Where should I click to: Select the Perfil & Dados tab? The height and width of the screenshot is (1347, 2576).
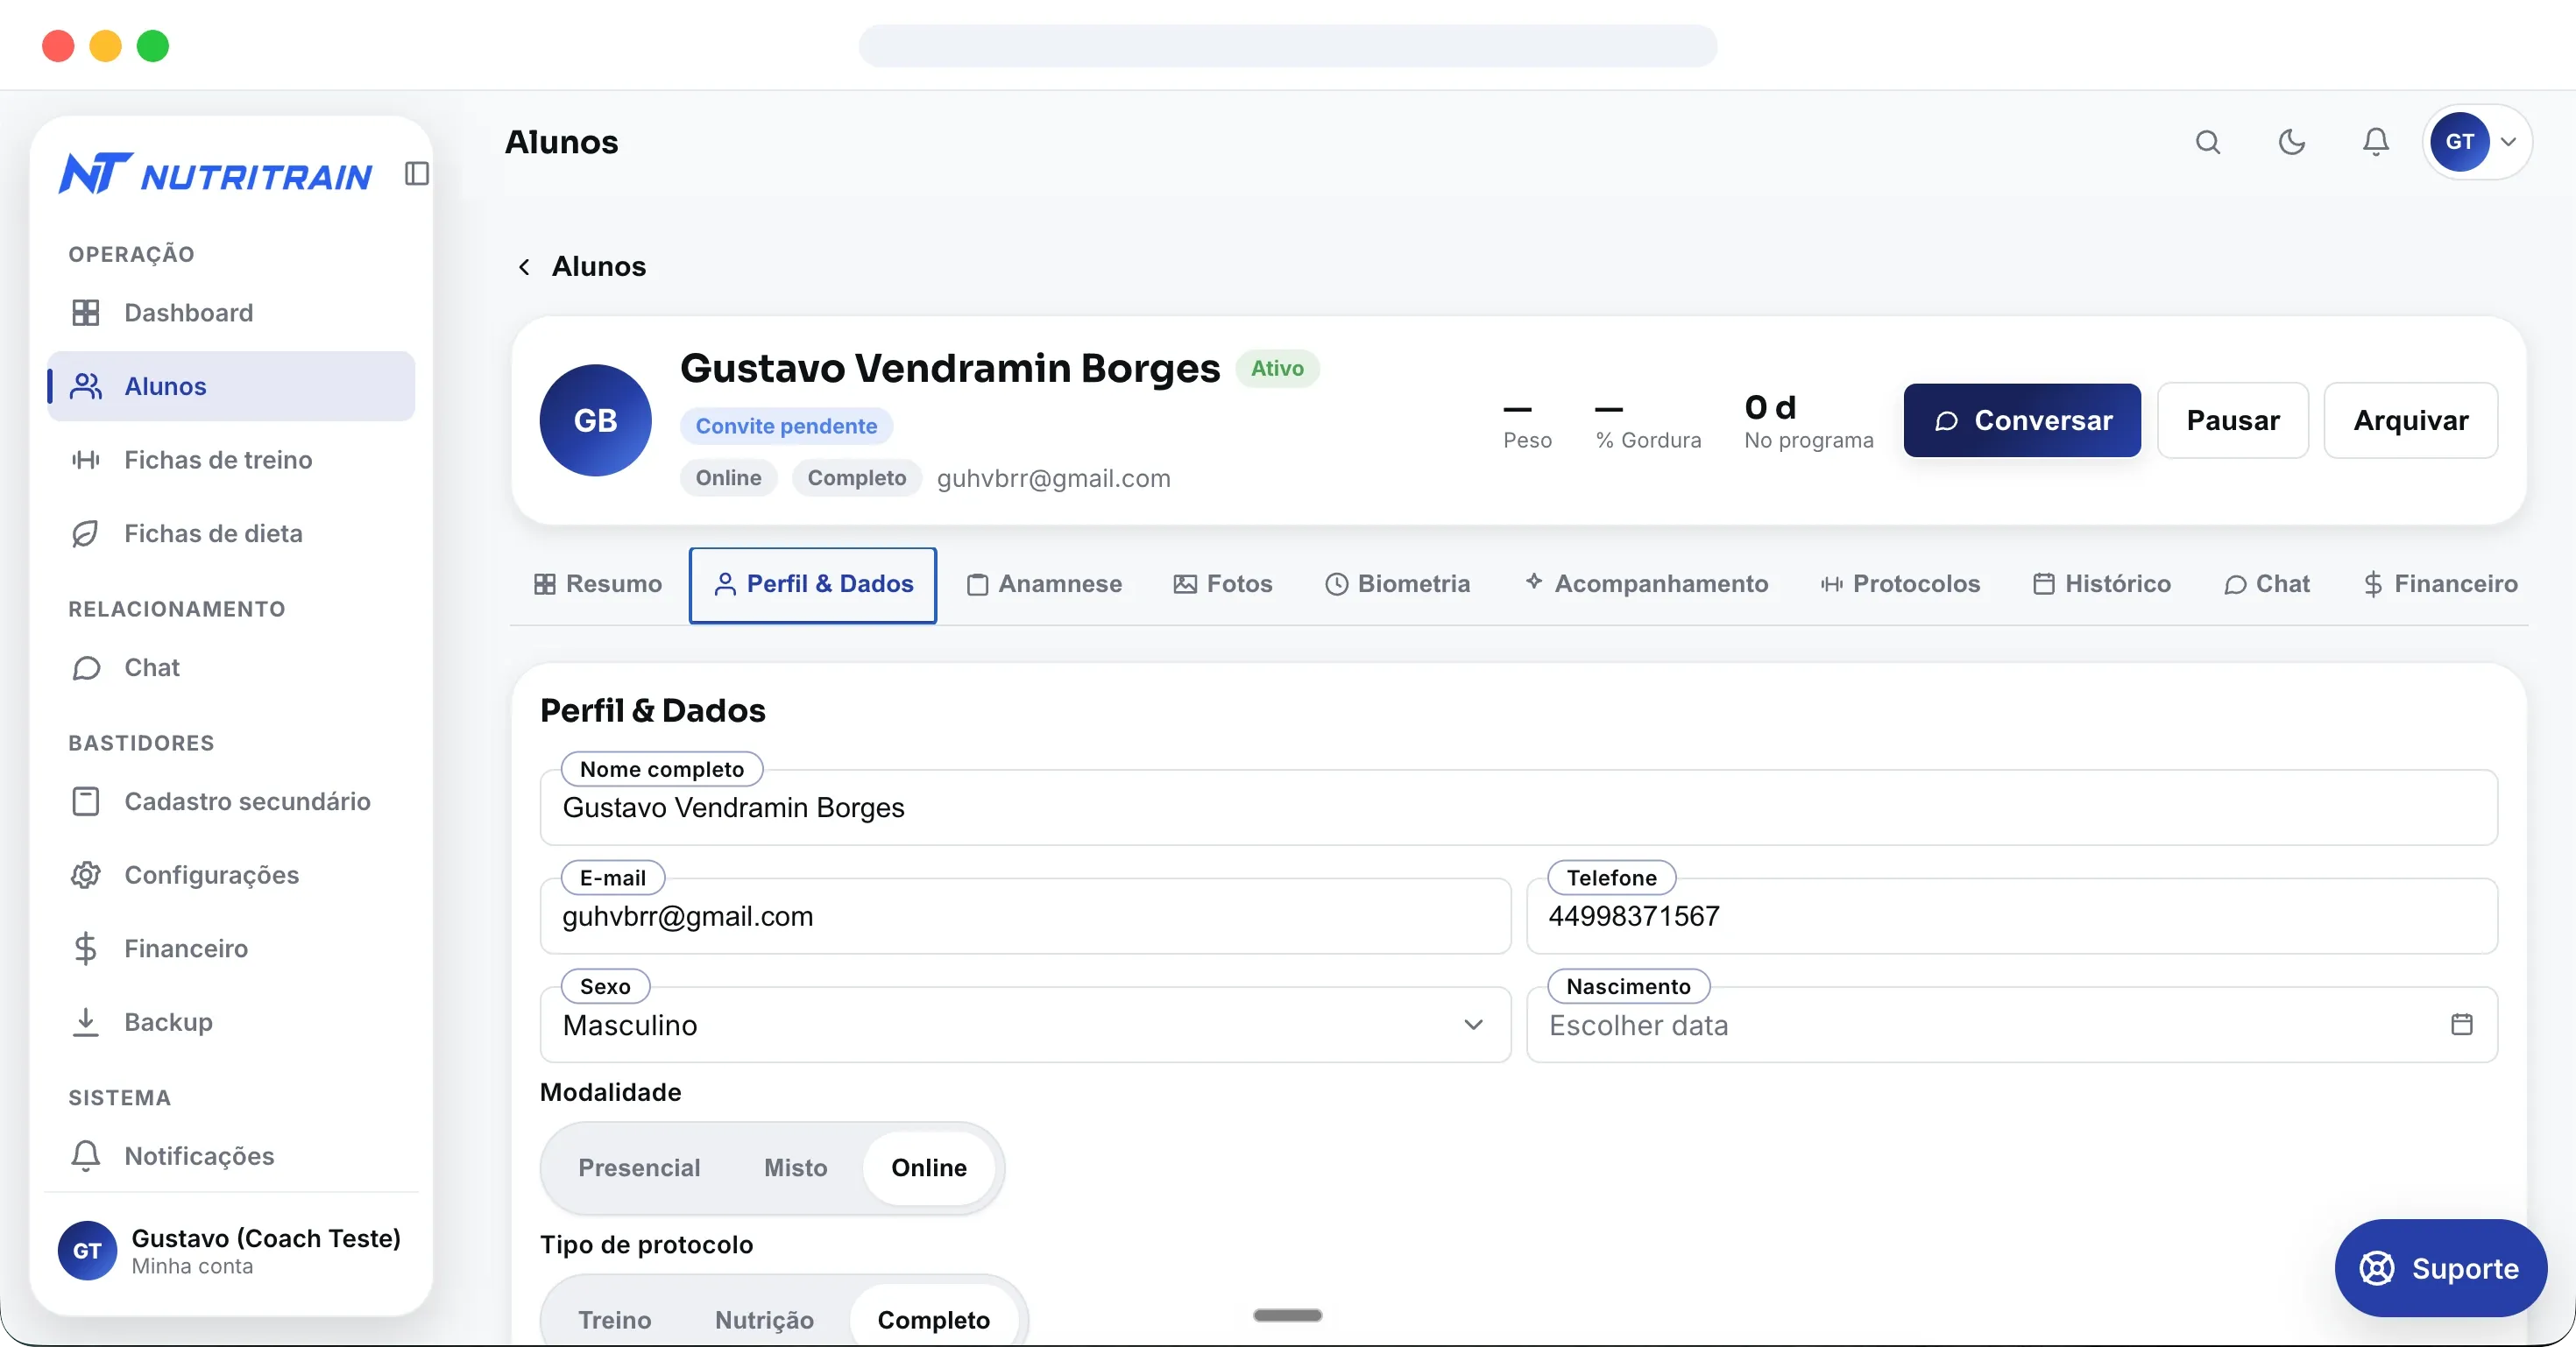tap(813, 584)
